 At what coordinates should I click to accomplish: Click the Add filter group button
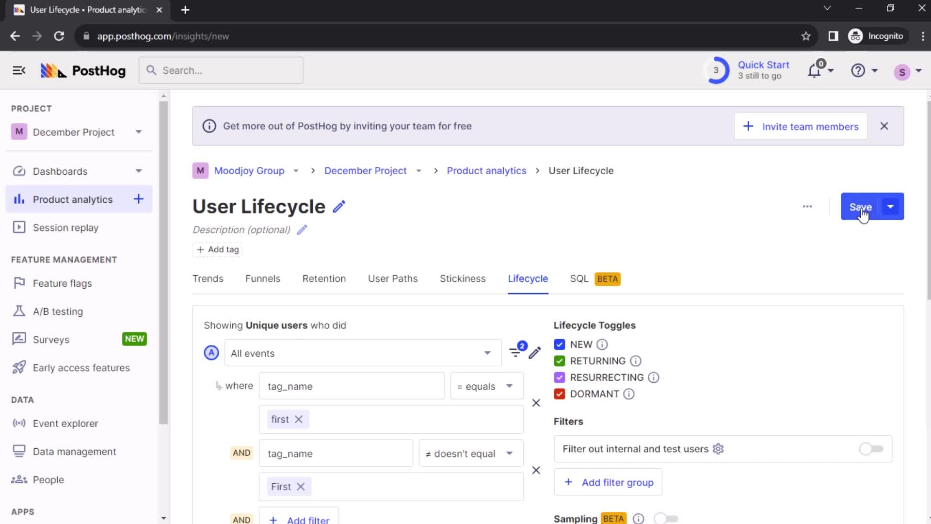pyautogui.click(x=610, y=482)
